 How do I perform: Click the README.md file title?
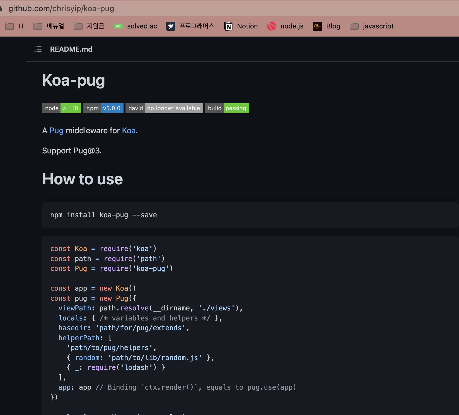[x=71, y=49]
